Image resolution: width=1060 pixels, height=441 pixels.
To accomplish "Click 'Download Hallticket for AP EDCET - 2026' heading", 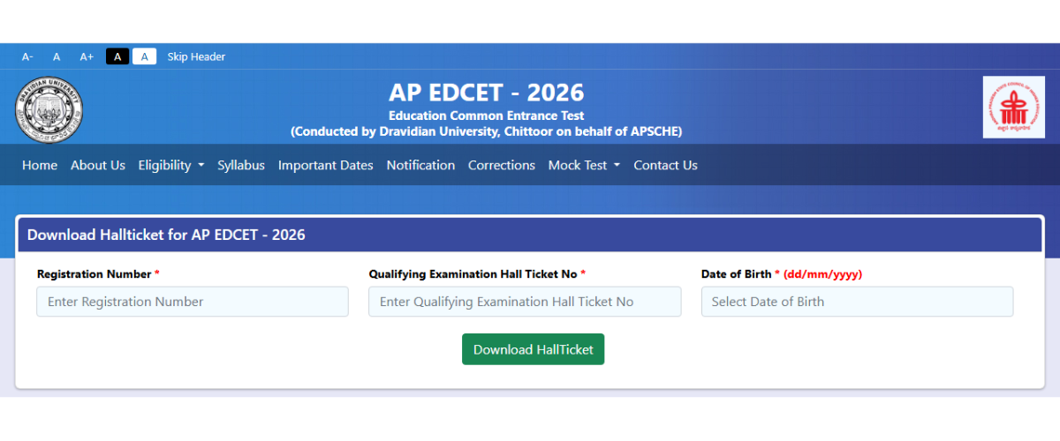I will click(166, 235).
